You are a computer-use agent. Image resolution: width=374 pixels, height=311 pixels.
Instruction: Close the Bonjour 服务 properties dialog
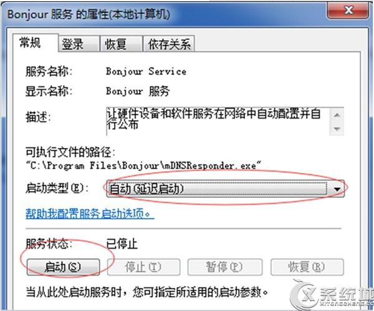[348, 11]
